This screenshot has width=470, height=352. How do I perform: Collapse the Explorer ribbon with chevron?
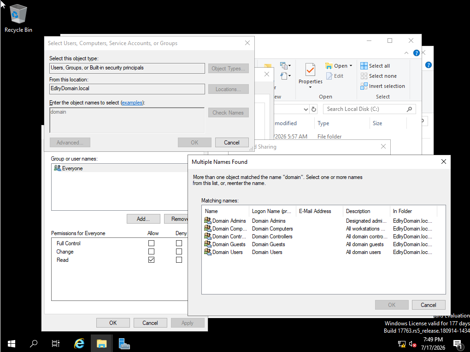(406, 53)
